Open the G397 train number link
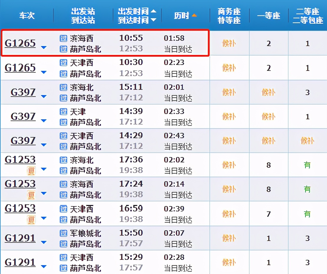This screenshot has width=327, height=274. tap(23, 92)
